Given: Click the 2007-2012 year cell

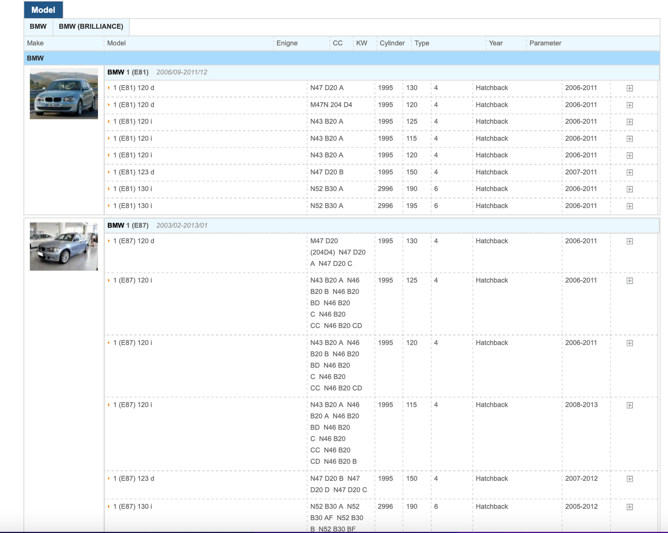Looking at the screenshot, I should [581, 478].
